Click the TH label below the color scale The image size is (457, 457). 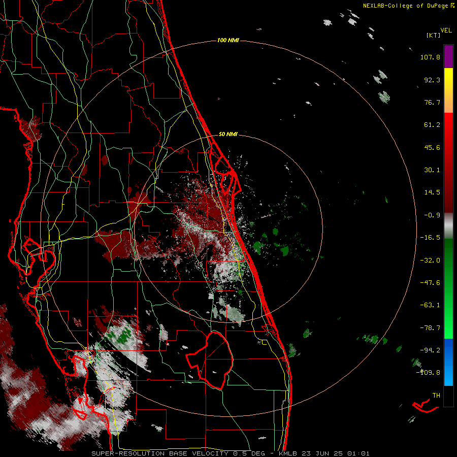tap(436, 396)
